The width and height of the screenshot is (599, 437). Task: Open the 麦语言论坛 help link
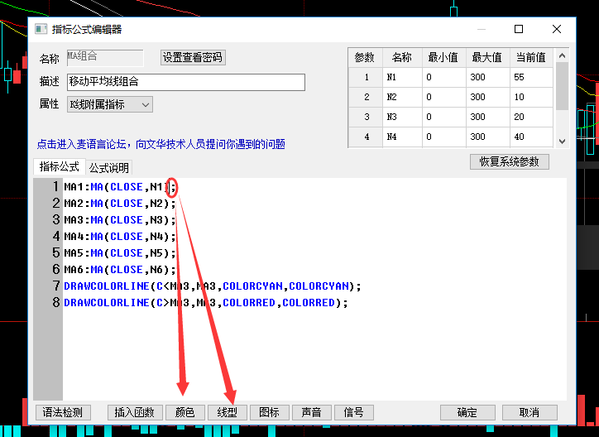click(161, 144)
